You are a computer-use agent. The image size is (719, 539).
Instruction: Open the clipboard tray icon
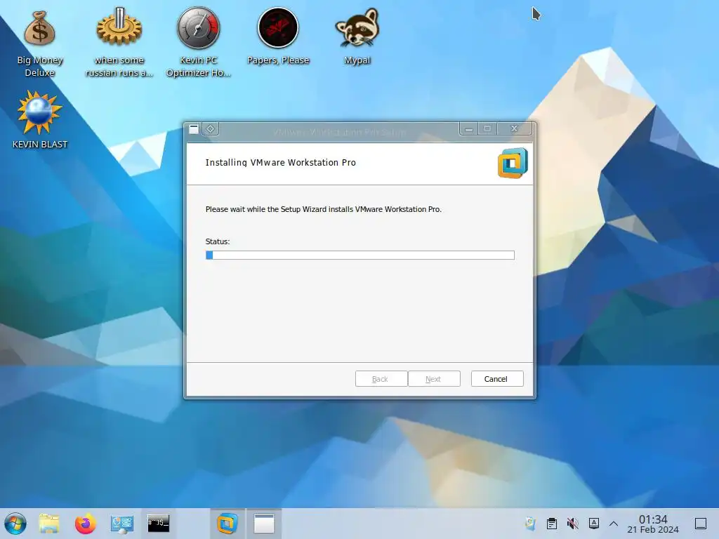[552, 524]
